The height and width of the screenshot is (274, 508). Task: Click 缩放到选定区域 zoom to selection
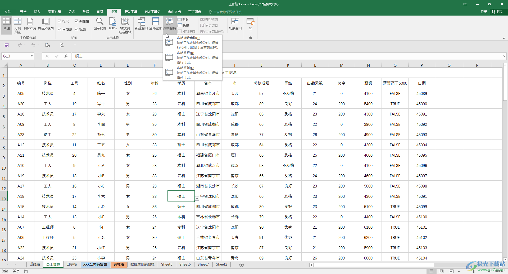tap(125, 26)
